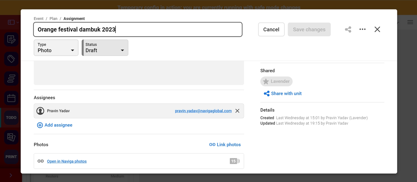Open the calendar icon in left sidebar
This screenshot has width=417, height=182.
coord(11,98)
